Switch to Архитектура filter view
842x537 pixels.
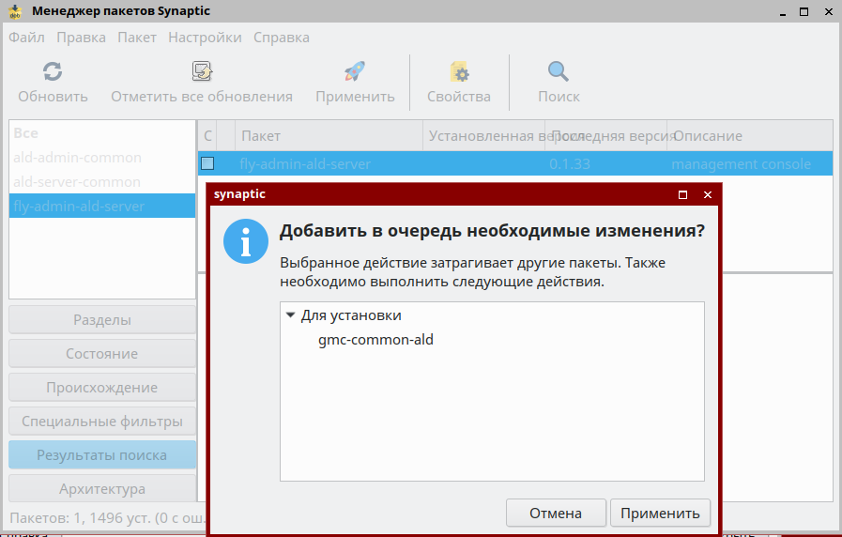102,489
